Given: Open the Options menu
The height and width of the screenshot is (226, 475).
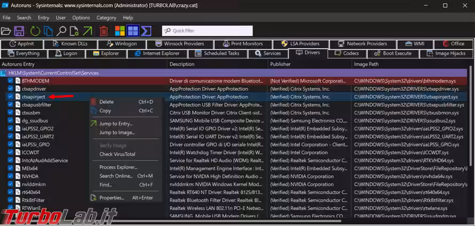Looking at the screenshot, I should tap(81, 18).
